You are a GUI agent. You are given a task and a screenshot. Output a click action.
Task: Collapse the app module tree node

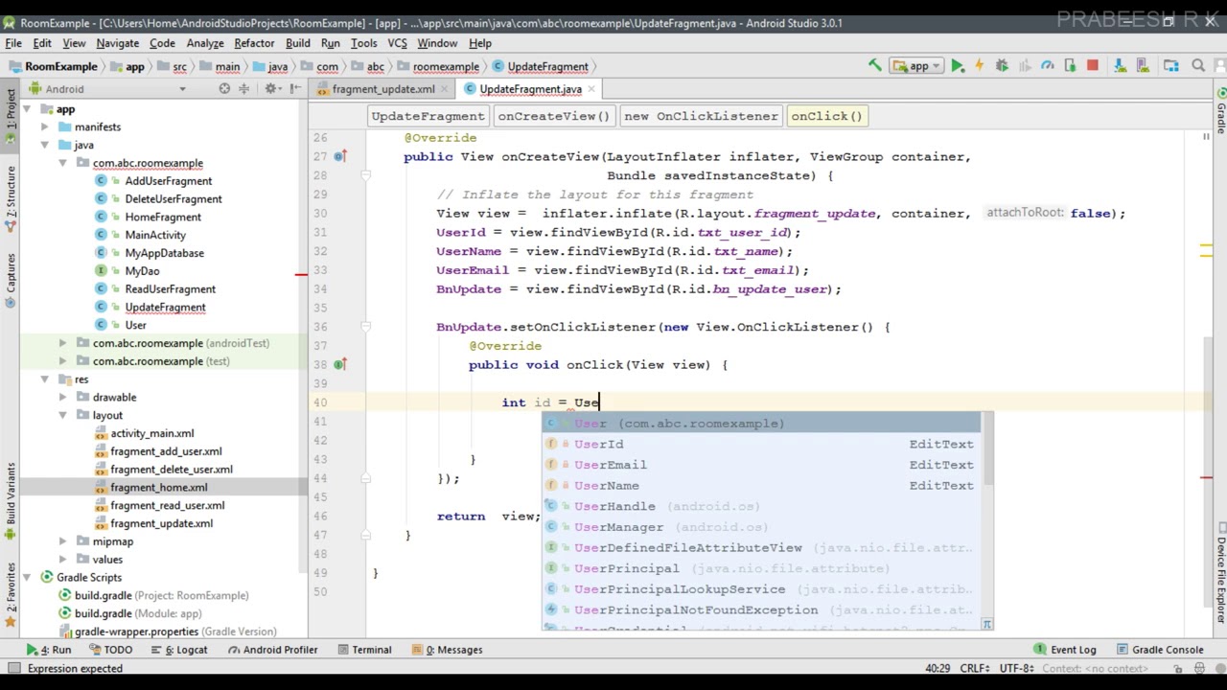[x=28, y=109]
